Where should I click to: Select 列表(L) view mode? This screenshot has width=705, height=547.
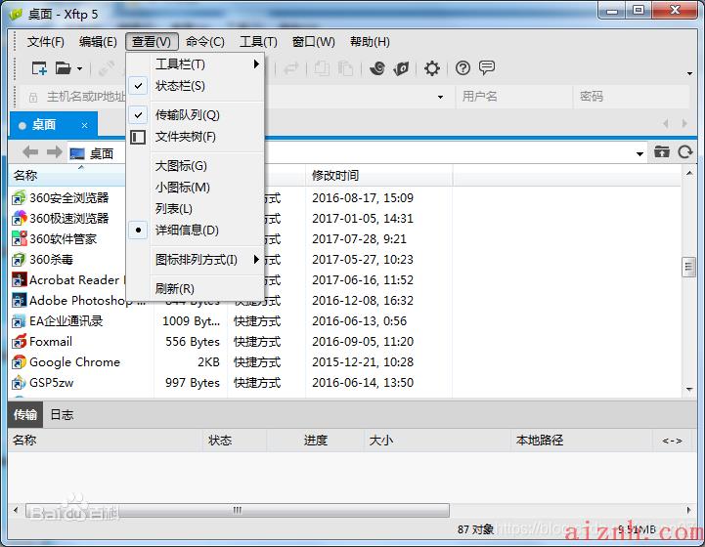point(196,209)
